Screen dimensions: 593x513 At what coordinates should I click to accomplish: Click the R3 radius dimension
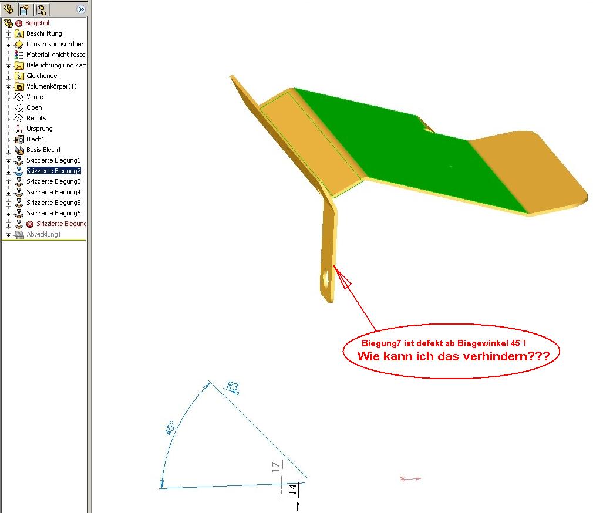pyautogui.click(x=232, y=387)
